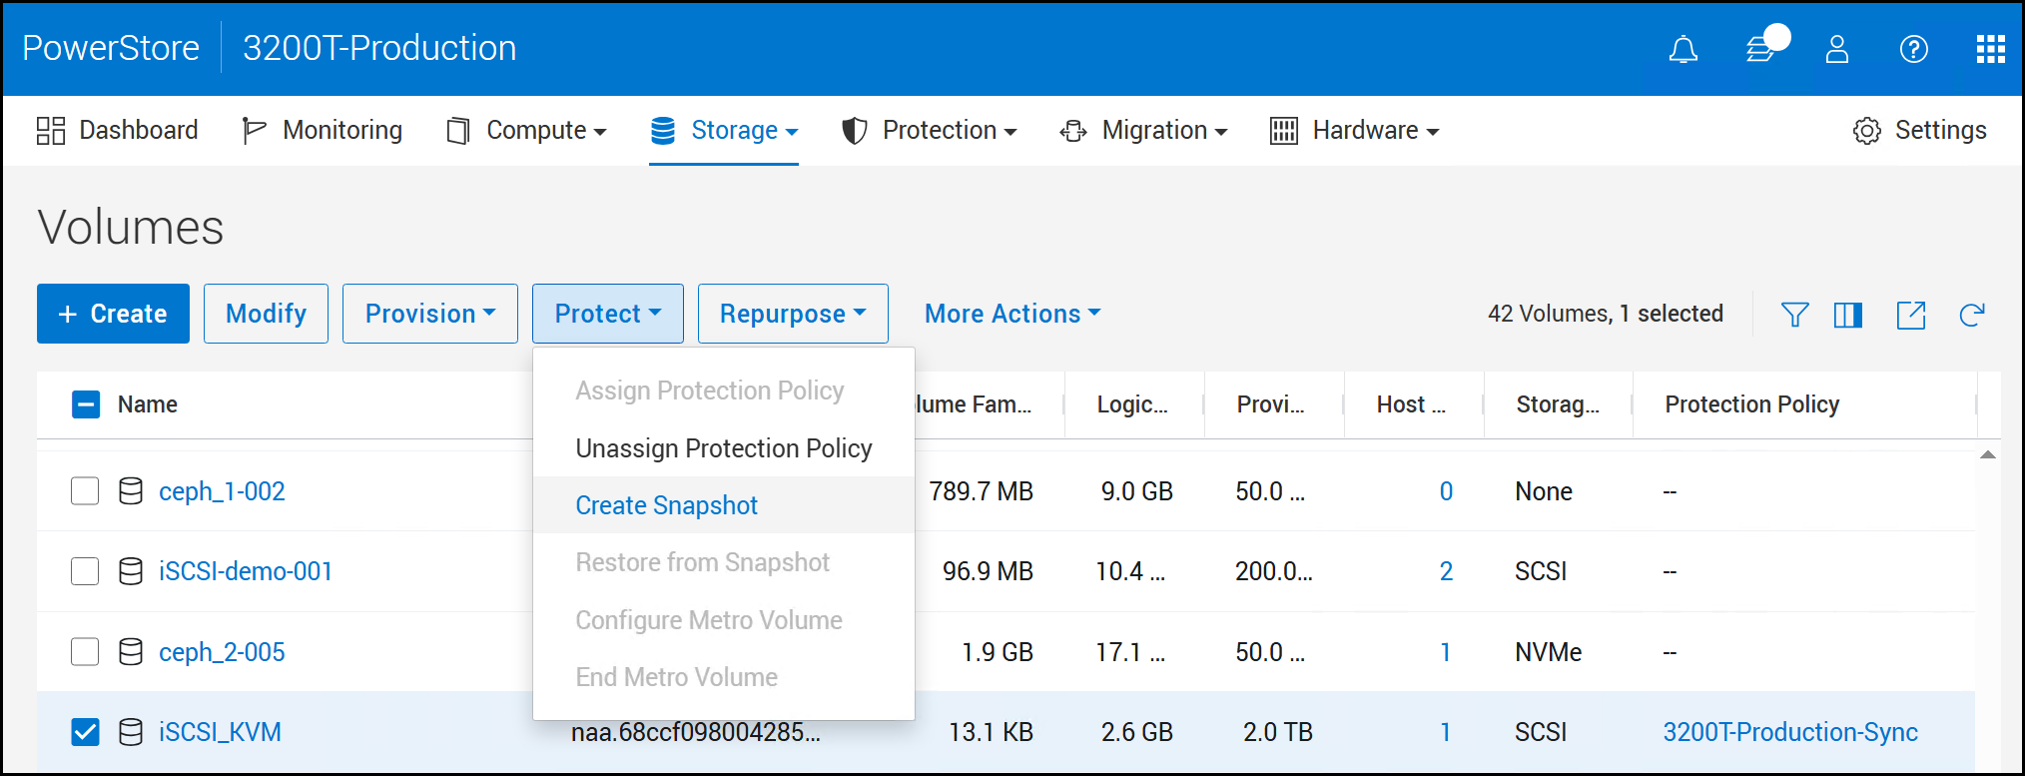Open the show/hide columns icon
The height and width of the screenshot is (776, 2025).
pos(1848,315)
